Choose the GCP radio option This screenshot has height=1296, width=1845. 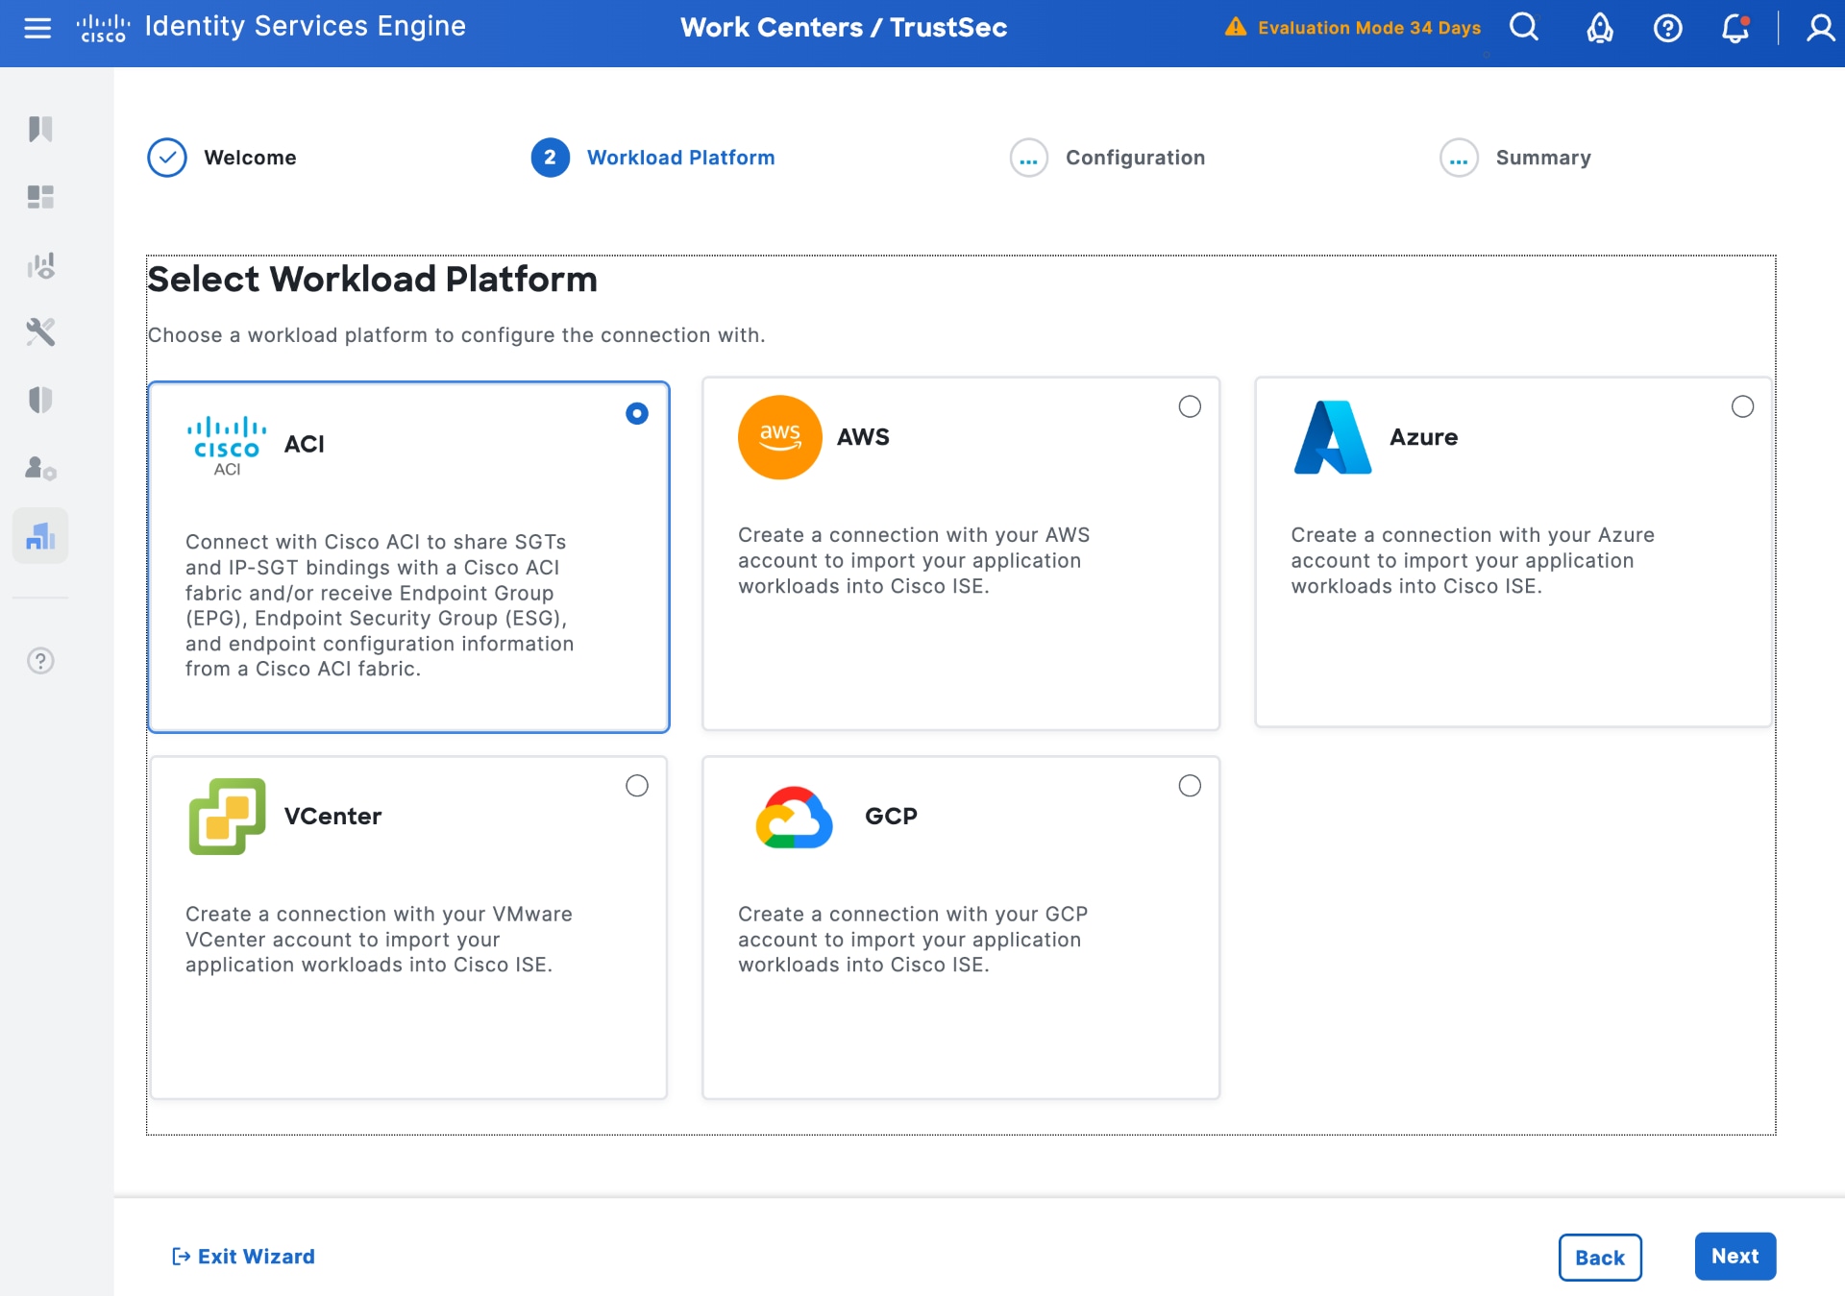coord(1190,786)
